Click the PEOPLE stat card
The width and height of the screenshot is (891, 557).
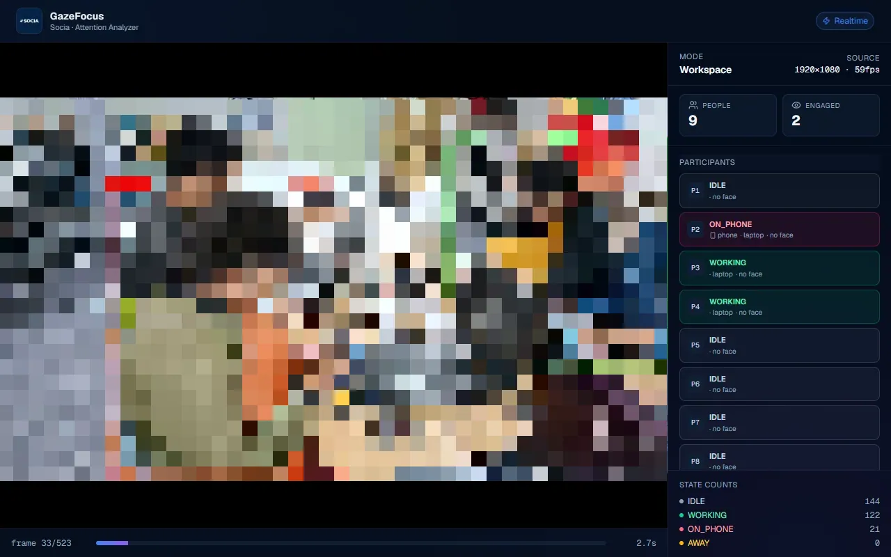click(x=727, y=115)
